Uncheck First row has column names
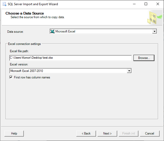The width and height of the screenshot is (164, 141). [x=11, y=77]
